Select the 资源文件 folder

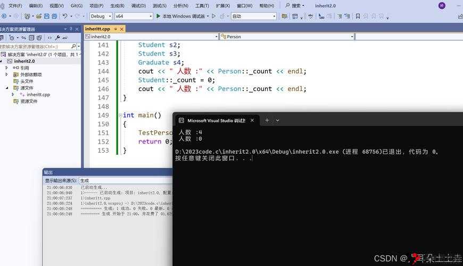click(x=29, y=101)
